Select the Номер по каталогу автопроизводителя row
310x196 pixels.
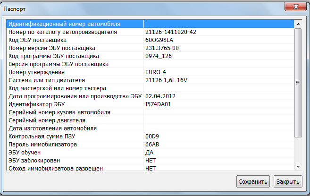coord(63,32)
